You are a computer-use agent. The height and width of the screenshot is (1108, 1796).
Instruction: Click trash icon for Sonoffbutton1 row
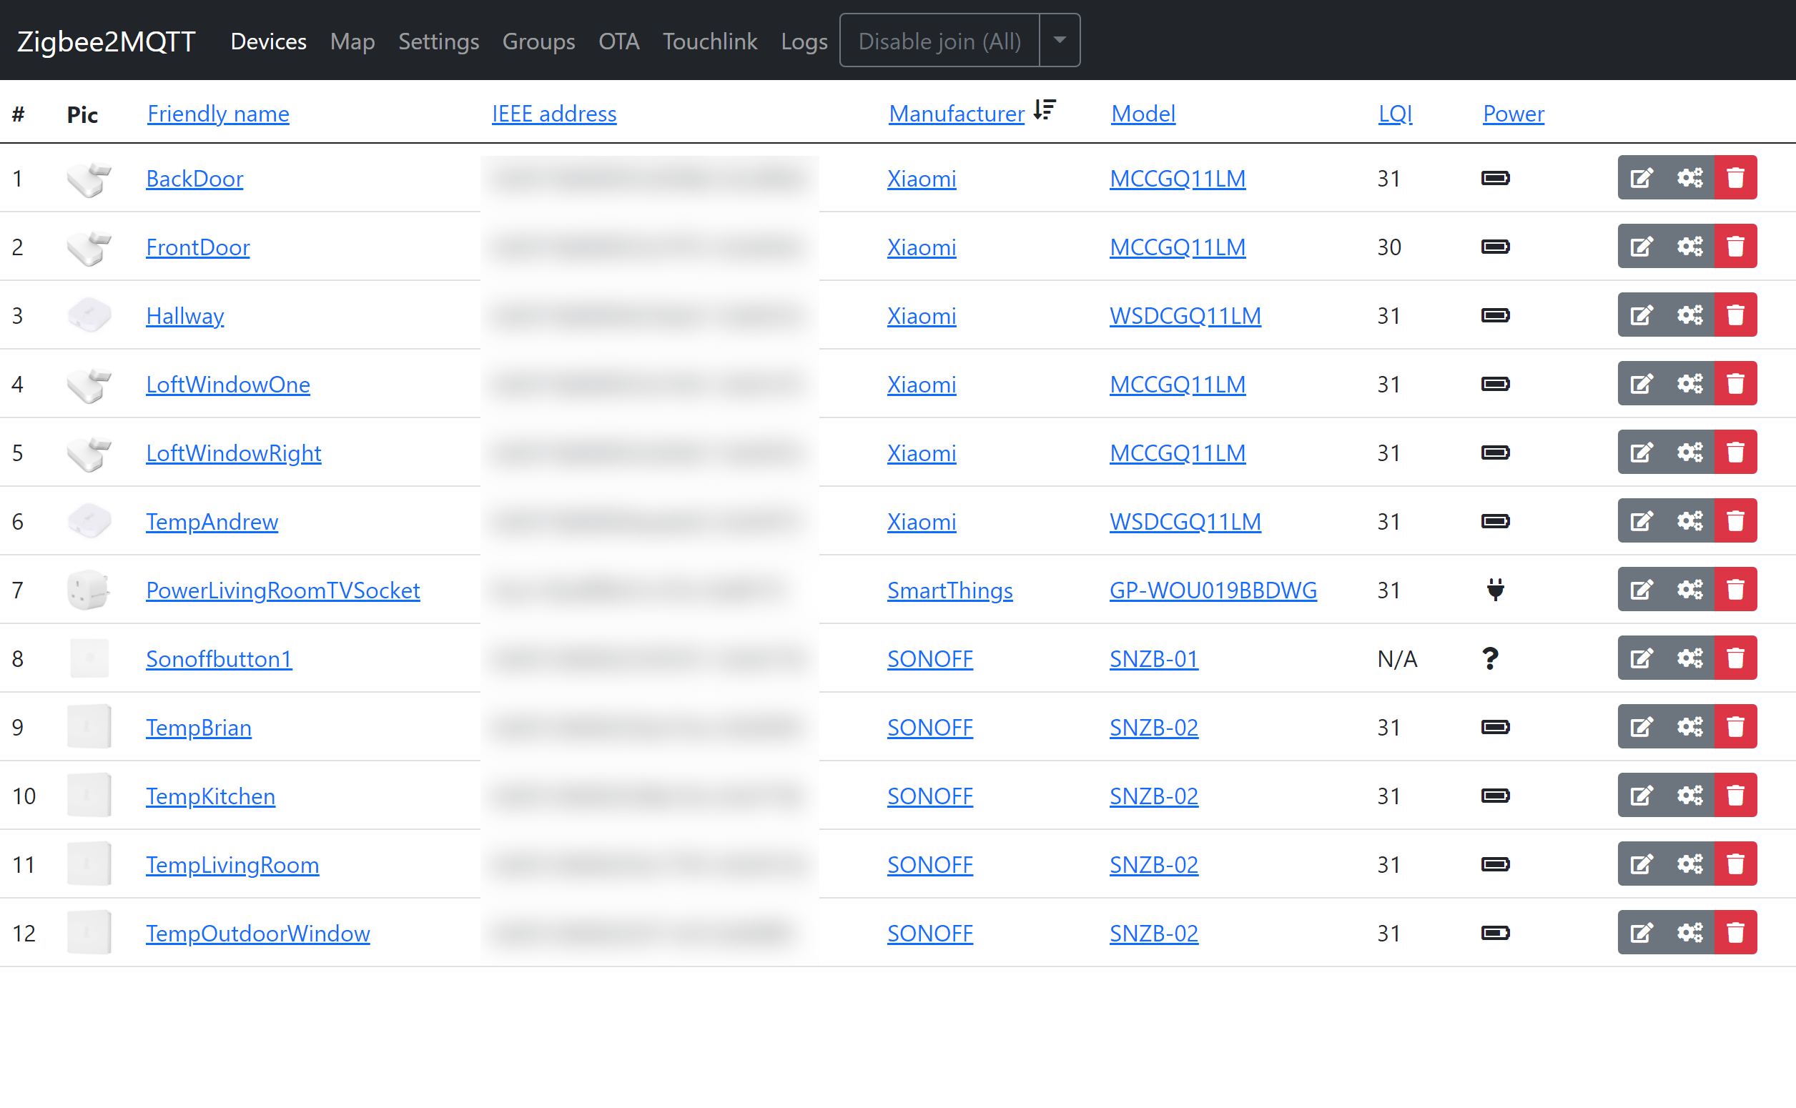pyautogui.click(x=1735, y=658)
